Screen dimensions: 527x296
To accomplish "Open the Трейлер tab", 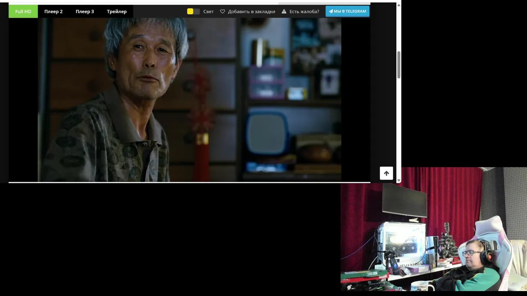I will coord(117,12).
